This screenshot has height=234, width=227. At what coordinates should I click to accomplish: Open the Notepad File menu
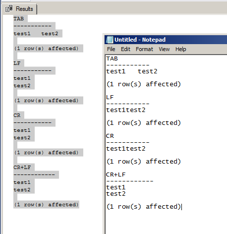[x=111, y=49]
